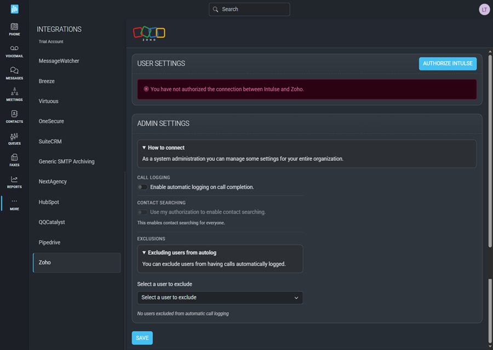Screen dimensions: 493x350
Task: Open Contacts in the left sidebar
Action: point(14,115)
